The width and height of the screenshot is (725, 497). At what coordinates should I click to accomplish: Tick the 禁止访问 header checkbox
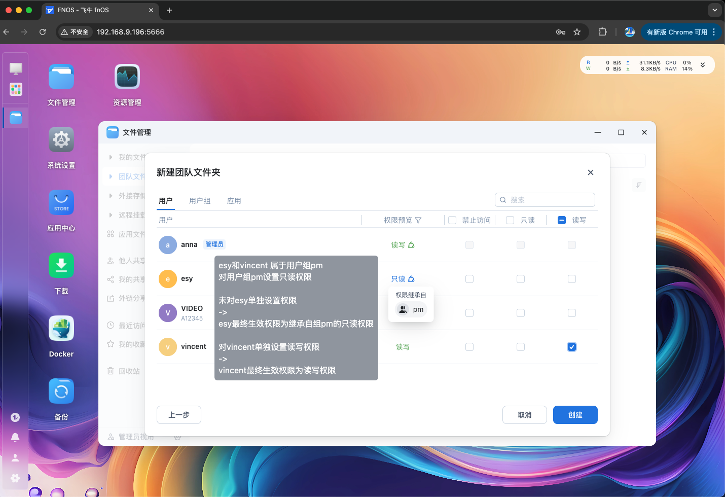(x=452, y=220)
